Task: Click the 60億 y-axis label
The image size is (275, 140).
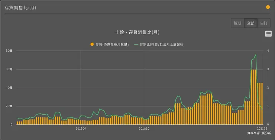Action: [x=9, y=69]
